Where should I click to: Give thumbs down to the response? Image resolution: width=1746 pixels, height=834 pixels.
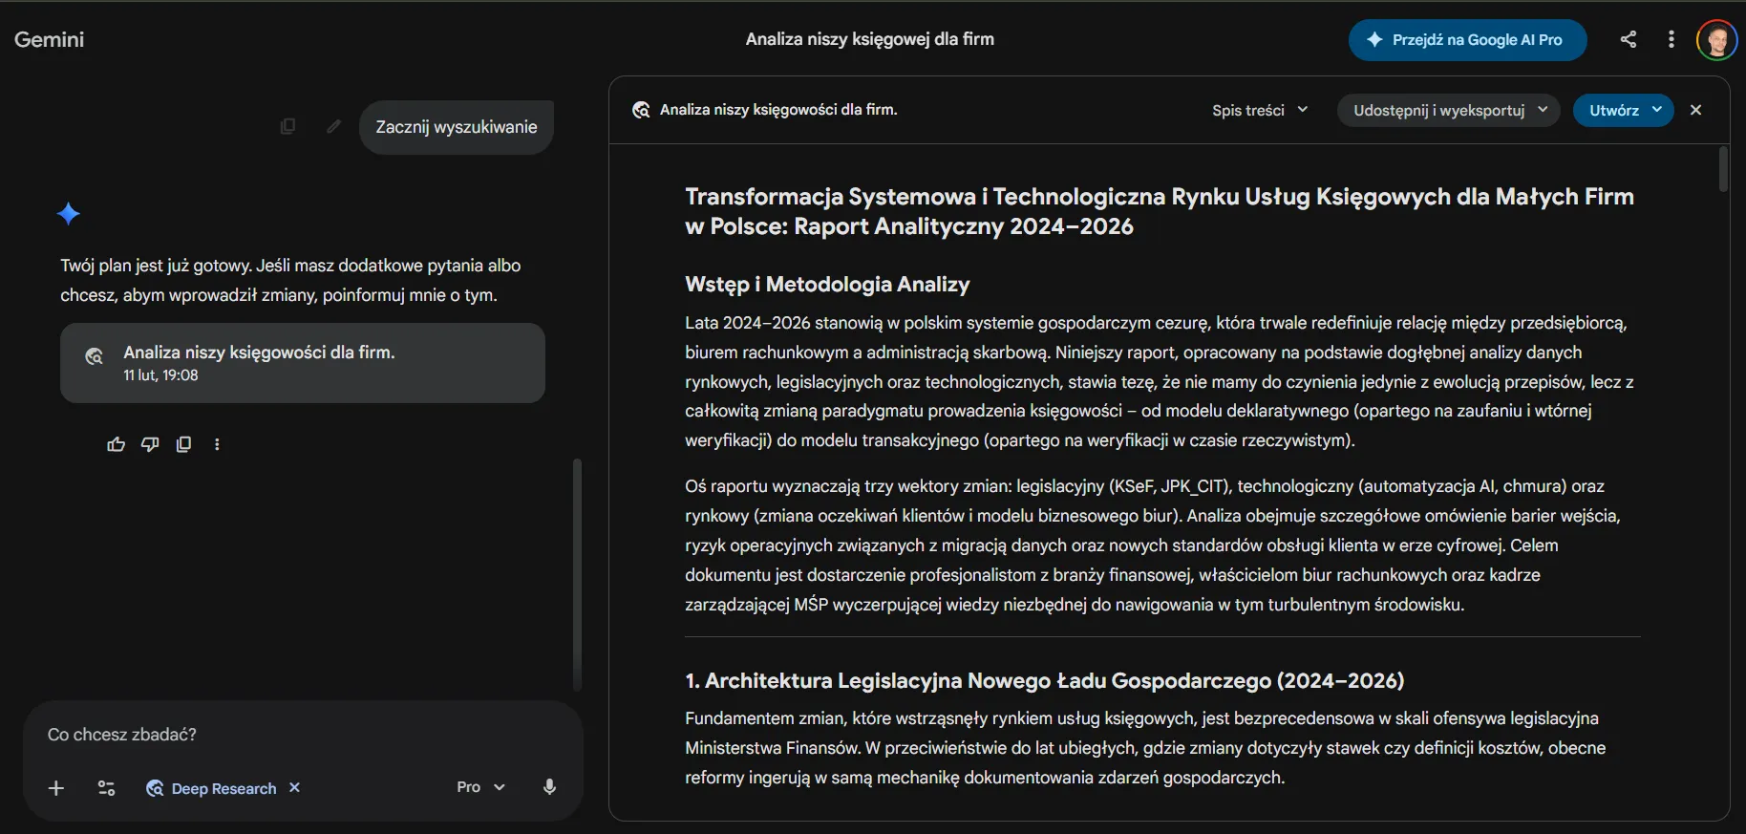150,444
